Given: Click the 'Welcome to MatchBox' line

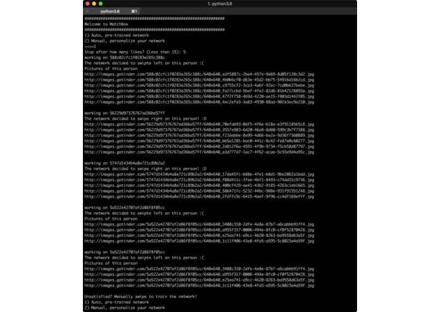Looking at the screenshot, I should coord(106,24).
